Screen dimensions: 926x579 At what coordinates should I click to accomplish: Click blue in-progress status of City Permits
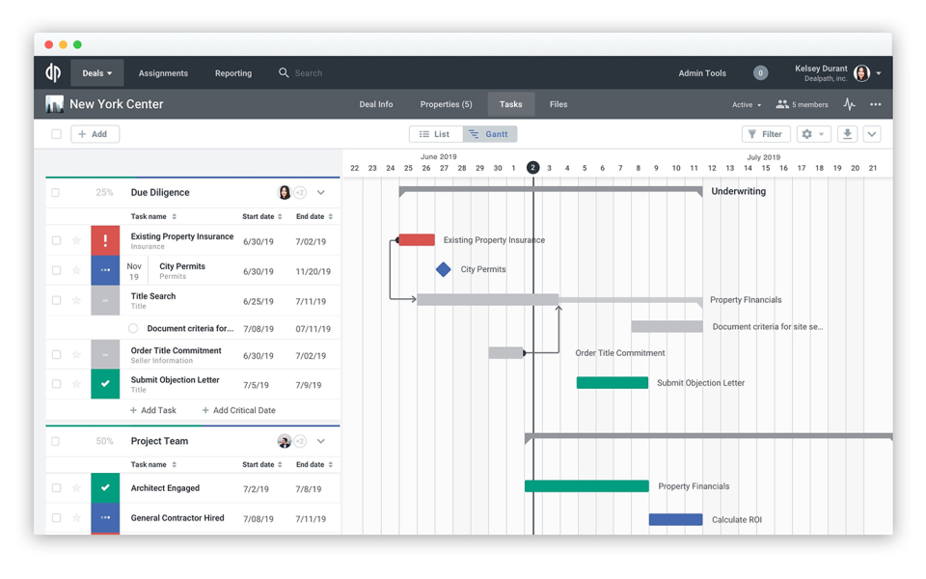(x=105, y=270)
